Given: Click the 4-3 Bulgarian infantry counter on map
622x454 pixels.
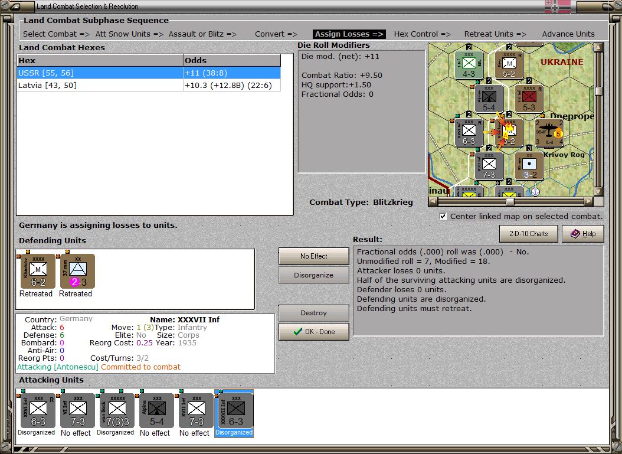Looking at the screenshot, I should pos(469,65).
